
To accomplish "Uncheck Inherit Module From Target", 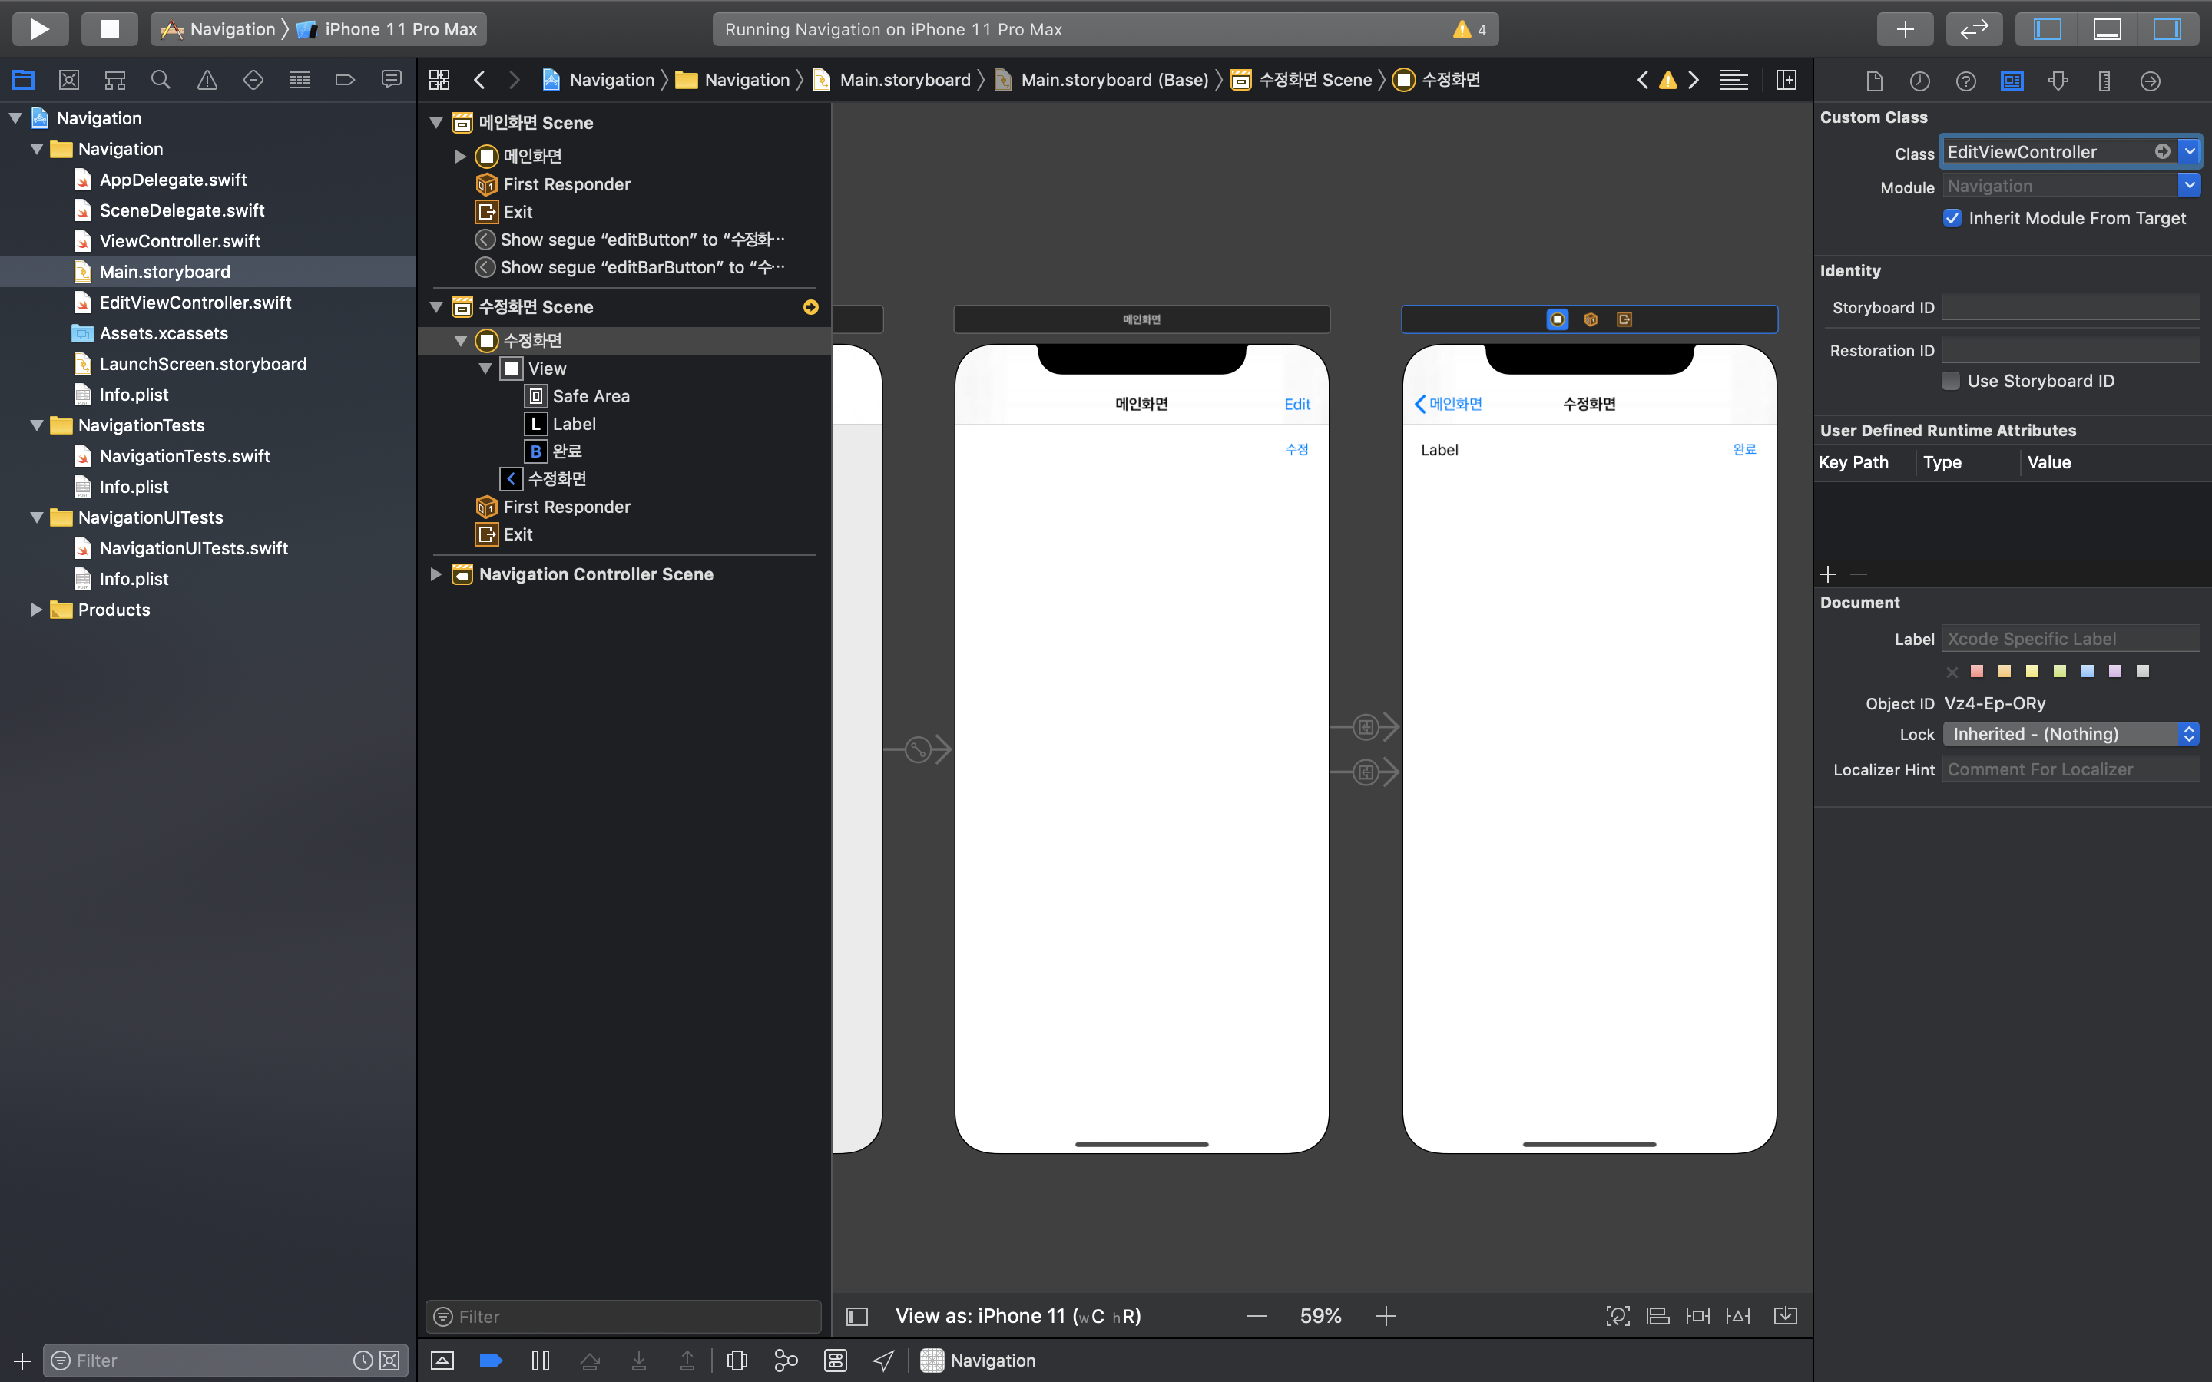I will pyautogui.click(x=1952, y=219).
